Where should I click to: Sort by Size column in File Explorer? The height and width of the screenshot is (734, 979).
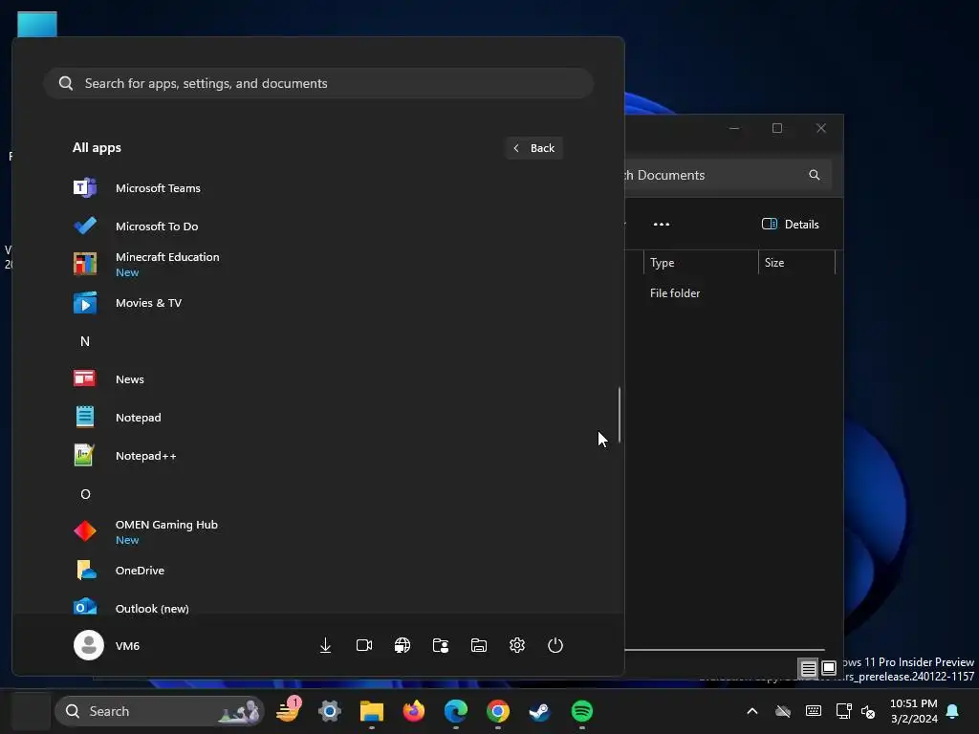click(x=796, y=263)
